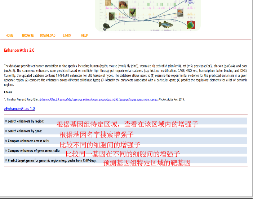Click the brown boar picture in the banner
This screenshot has height=199, width=253.
click(123, 5)
